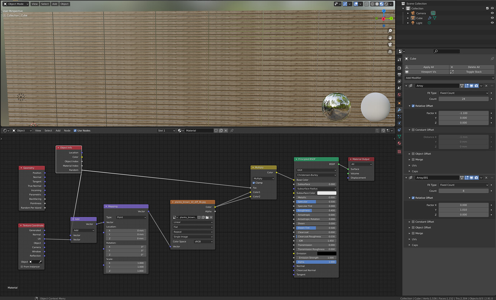
Task: Click the Delete All button
Action: click(x=472, y=67)
